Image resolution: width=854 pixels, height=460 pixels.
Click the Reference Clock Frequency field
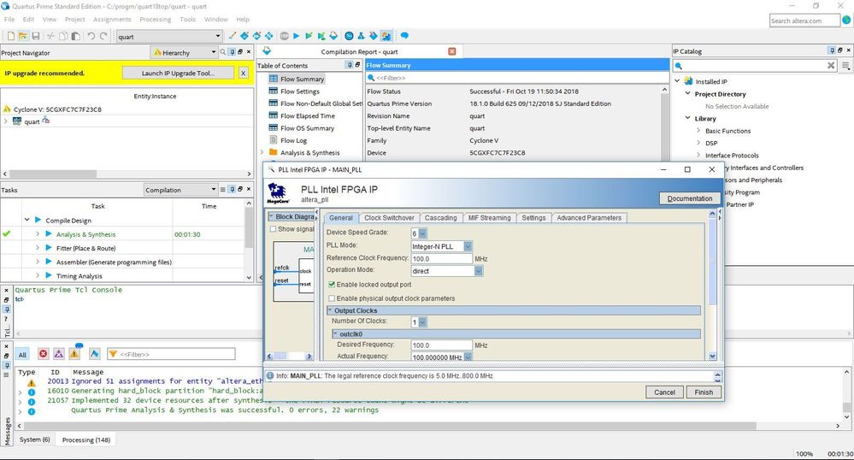[x=442, y=258]
